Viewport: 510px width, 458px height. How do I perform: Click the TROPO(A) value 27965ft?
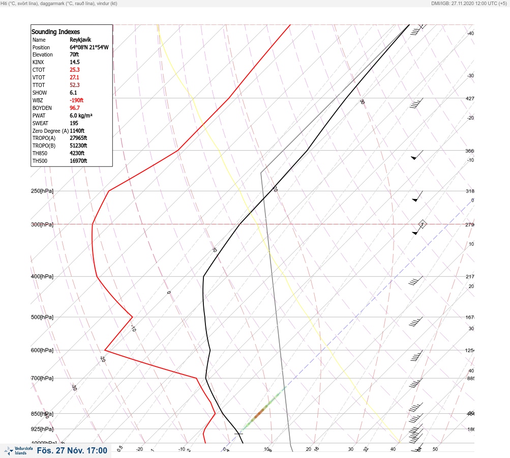pyautogui.click(x=78, y=138)
